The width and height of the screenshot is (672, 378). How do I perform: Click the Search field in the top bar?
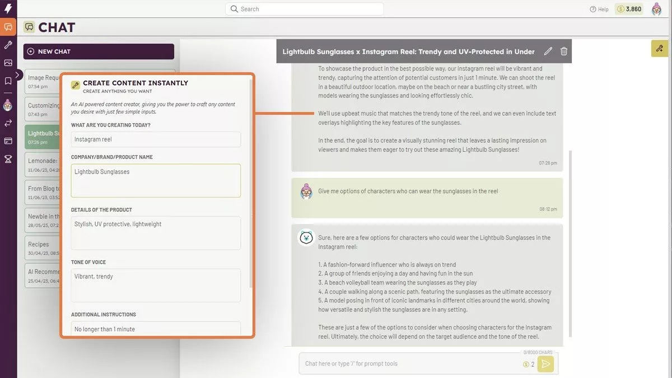(305, 9)
